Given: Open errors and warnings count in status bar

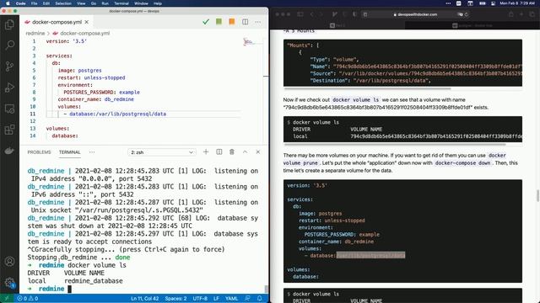Looking at the screenshot, I should [28, 299].
